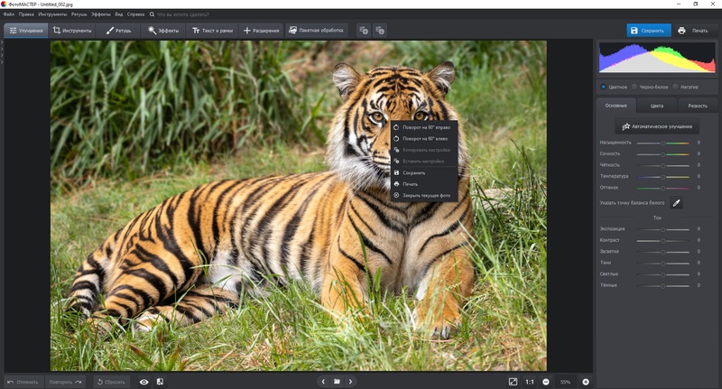Switch to the Цвета tab
This screenshot has height=389, width=722.
click(656, 106)
